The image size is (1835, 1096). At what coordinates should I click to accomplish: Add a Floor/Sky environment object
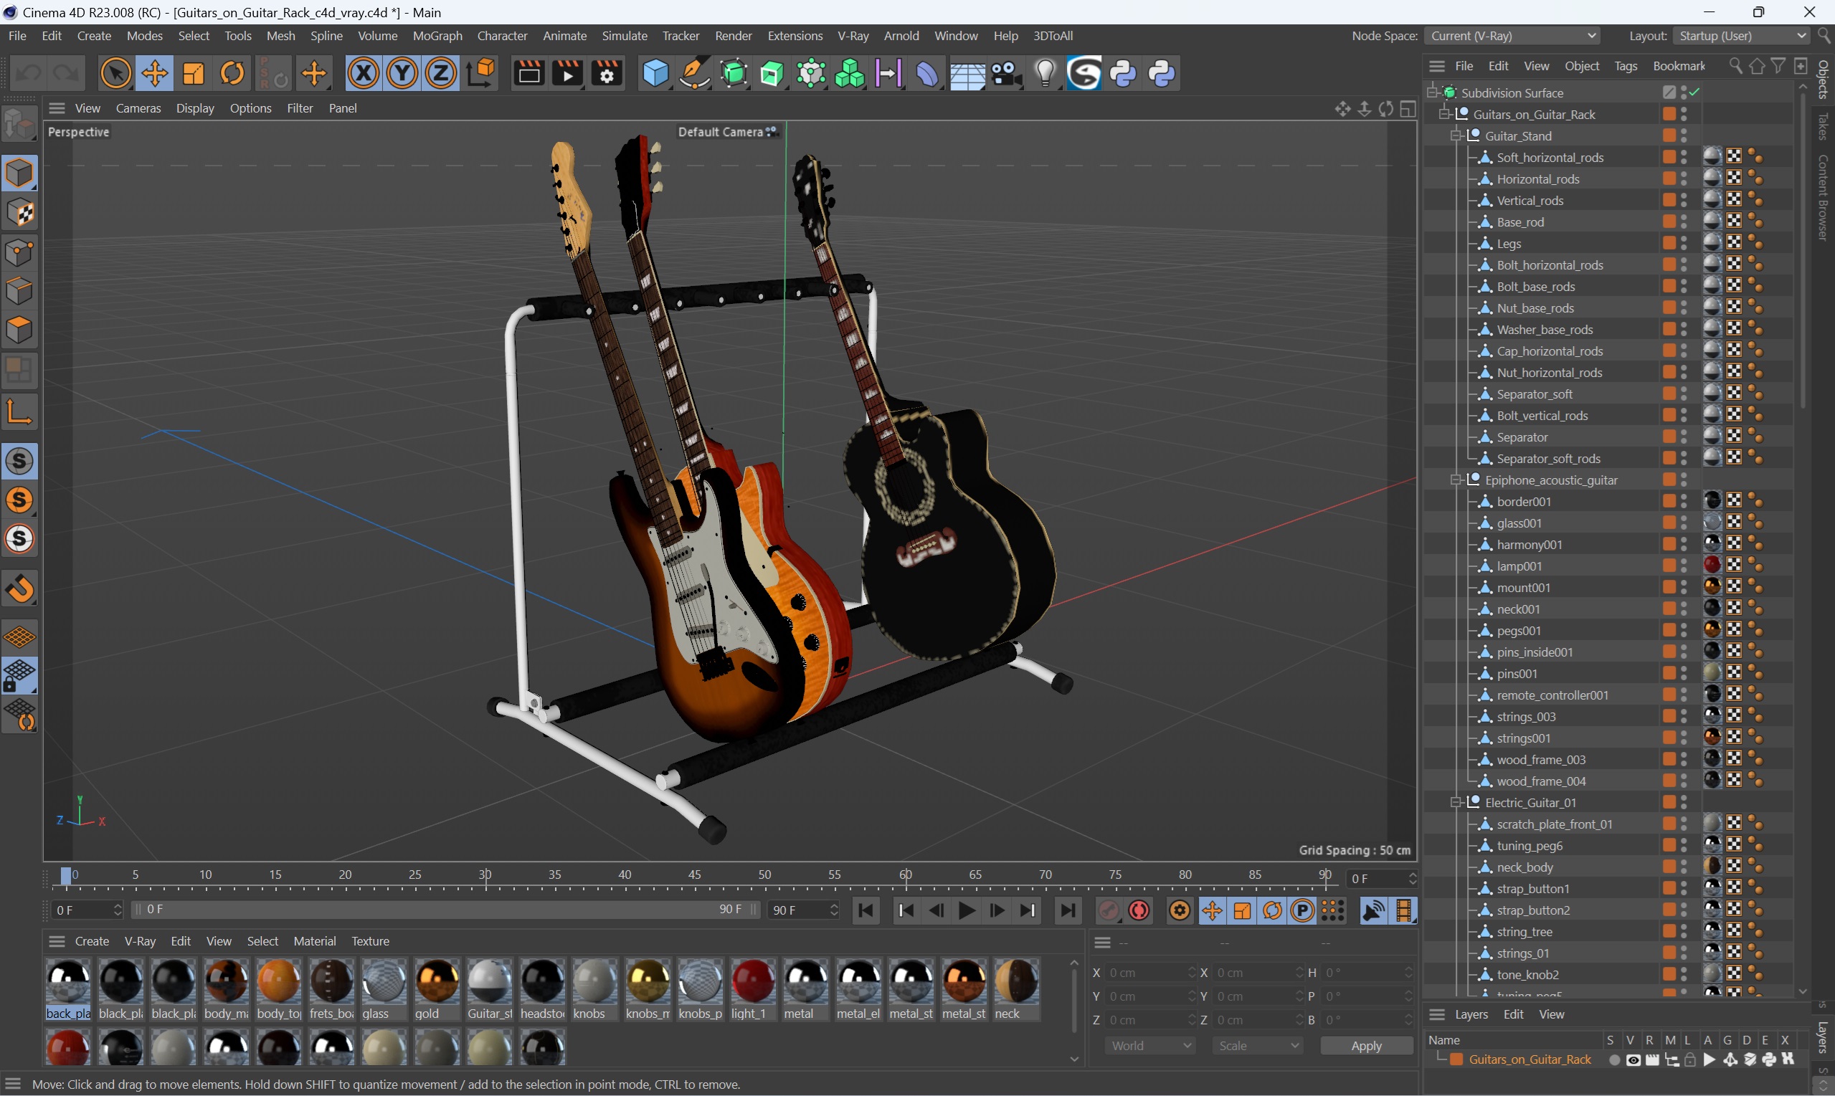tap(967, 74)
